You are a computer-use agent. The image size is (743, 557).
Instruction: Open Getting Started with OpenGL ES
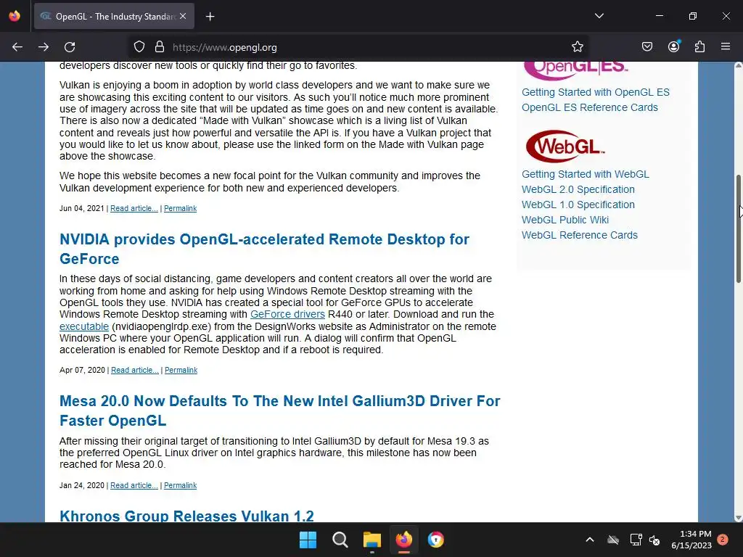(596, 92)
